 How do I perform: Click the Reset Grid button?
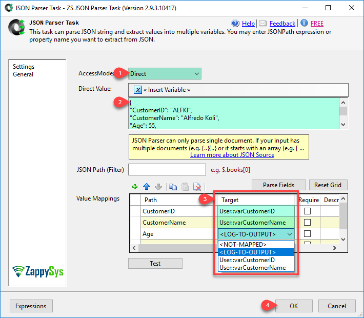pos(328,185)
